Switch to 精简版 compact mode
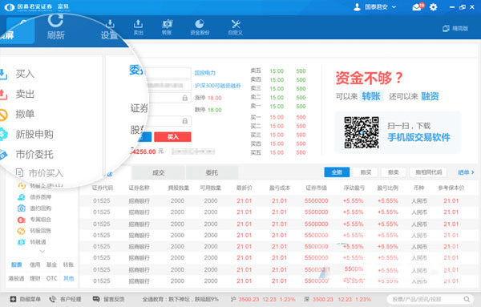 (455, 29)
